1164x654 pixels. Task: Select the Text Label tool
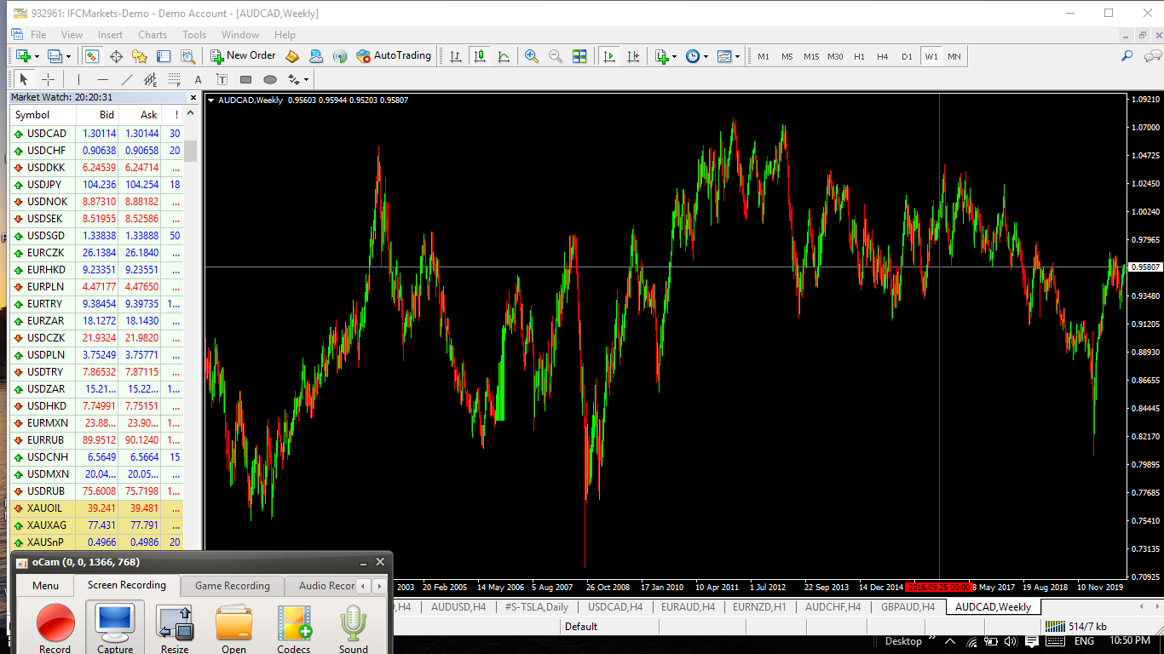tap(222, 79)
